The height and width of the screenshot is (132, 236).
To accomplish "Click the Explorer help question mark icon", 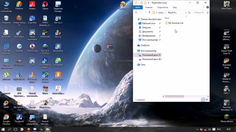I will 208,7.
